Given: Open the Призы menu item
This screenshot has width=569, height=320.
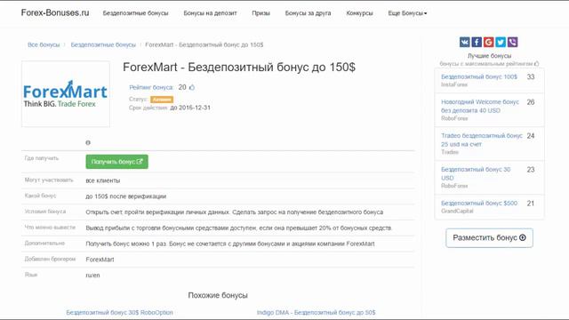Looking at the screenshot, I should [260, 13].
